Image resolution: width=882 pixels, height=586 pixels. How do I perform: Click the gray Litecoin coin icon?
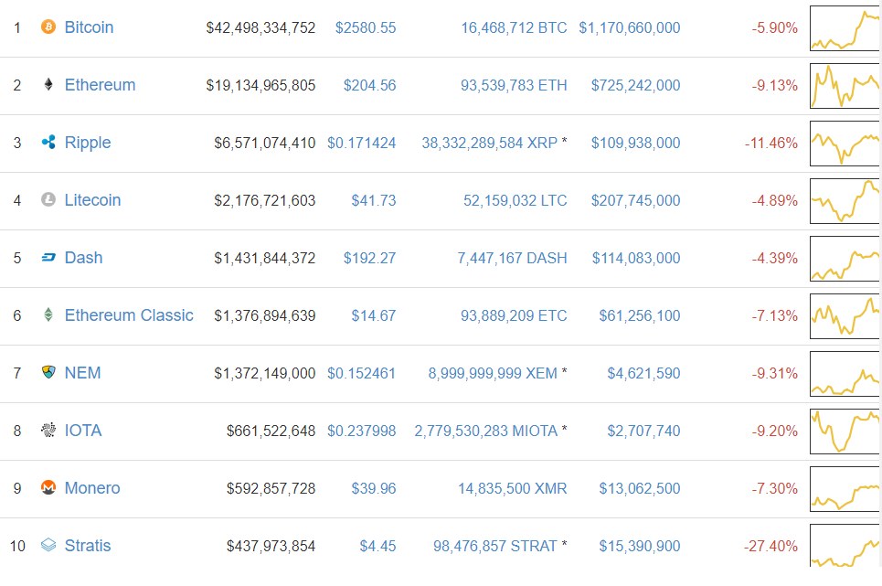48,200
